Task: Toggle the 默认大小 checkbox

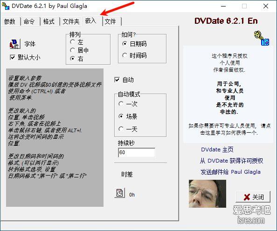Action: (x=13, y=57)
